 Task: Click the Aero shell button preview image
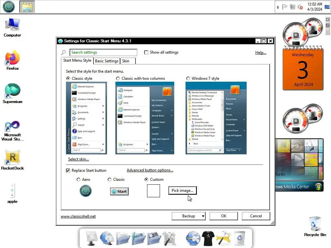tap(85, 191)
